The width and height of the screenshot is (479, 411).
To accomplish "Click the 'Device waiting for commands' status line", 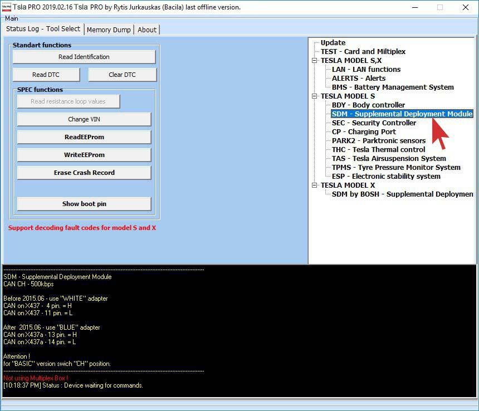I will pyautogui.click(x=73, y=385).
